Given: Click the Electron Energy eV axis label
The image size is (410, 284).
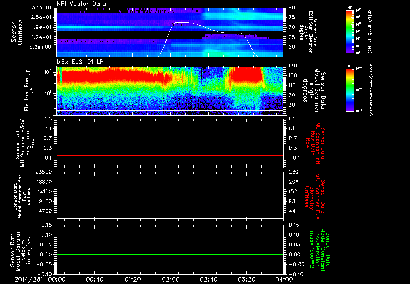Looking at the screenshot, I should click(28, 90).
